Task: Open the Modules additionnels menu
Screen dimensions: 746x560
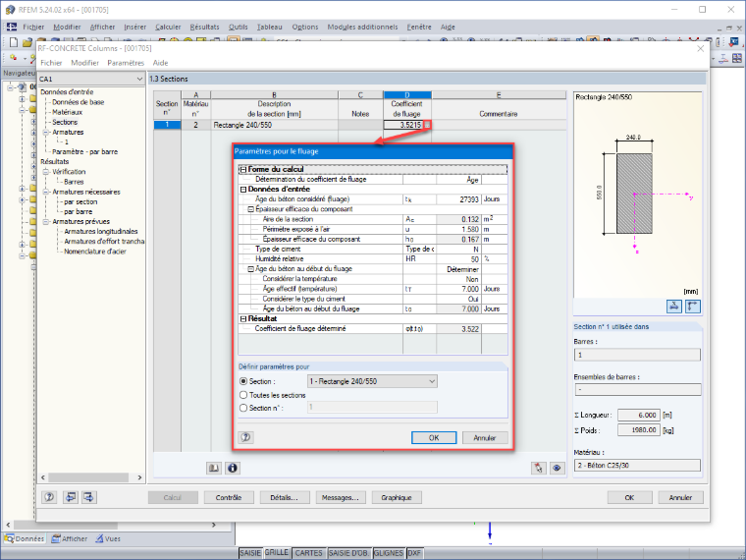Action: [x=362, y=28]
